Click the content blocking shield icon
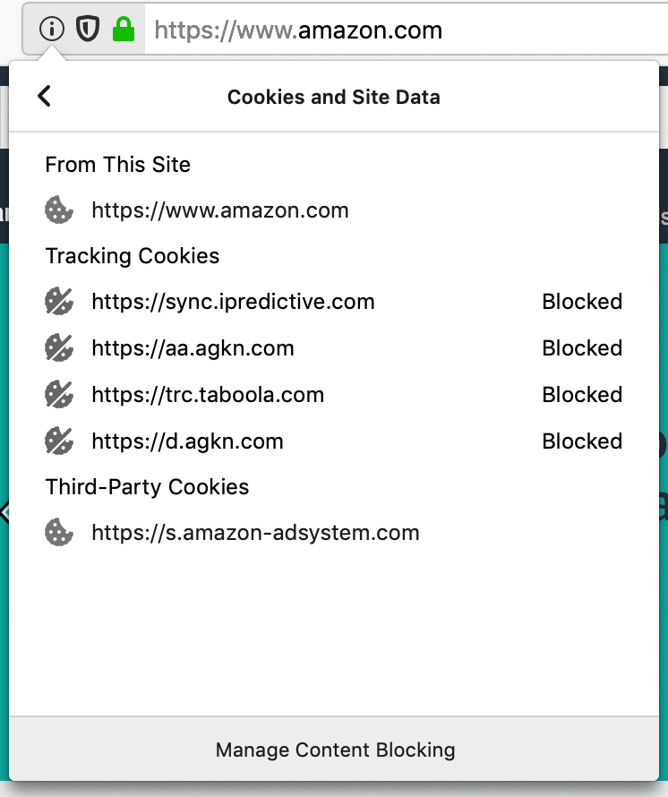The height and width of the screenshot is (797, 668). click(x=87, y=30)
